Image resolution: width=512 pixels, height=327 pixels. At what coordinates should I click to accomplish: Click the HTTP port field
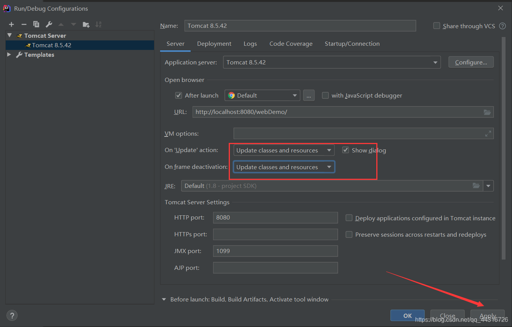(x=275, y=218)
